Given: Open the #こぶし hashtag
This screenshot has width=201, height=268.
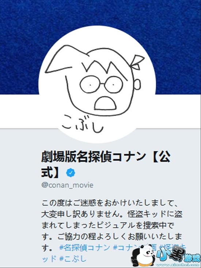Looking at the screenshot, I should pos(73,258).
